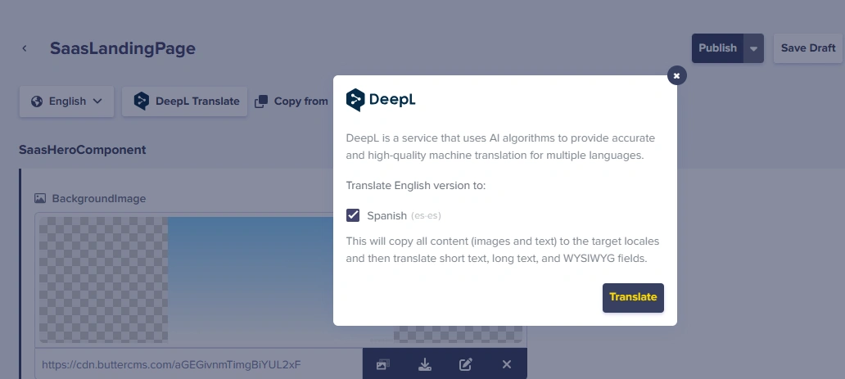This screenshot has height=379, width=845.
Task: Click the edit image icon
Action: tap(466, 364)
